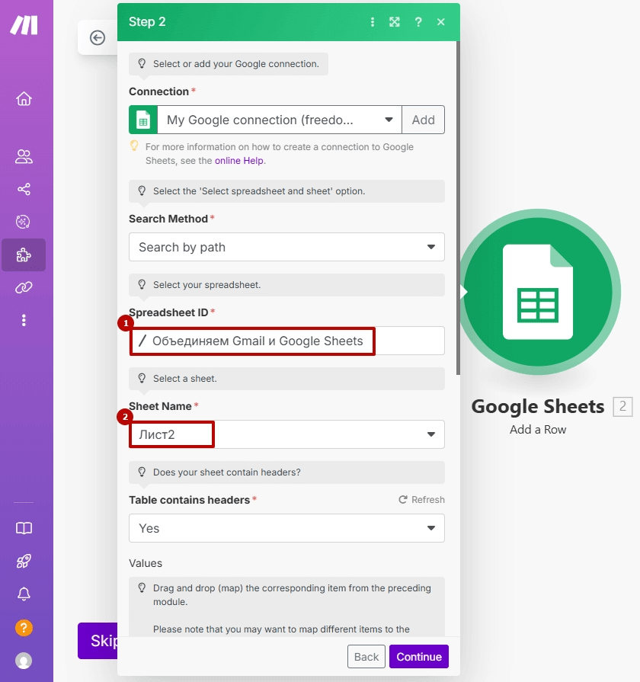Open the online Help link

click(238, 161)
